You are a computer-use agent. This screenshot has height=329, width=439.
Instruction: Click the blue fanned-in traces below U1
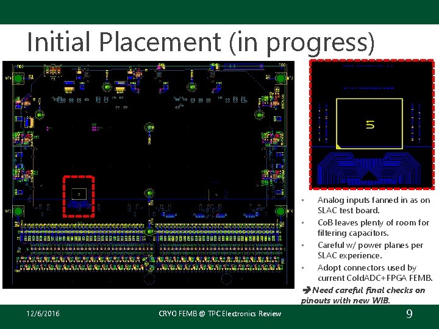[369, 168]
